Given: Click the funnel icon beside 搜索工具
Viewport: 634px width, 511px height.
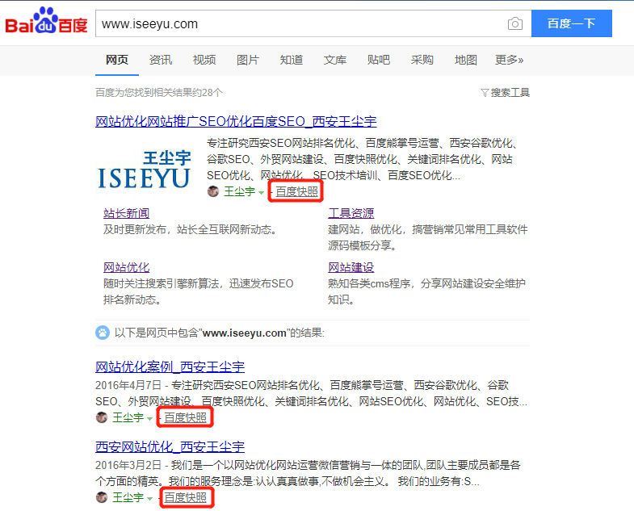Looking at the screenshot, I should tap(485, 93).
